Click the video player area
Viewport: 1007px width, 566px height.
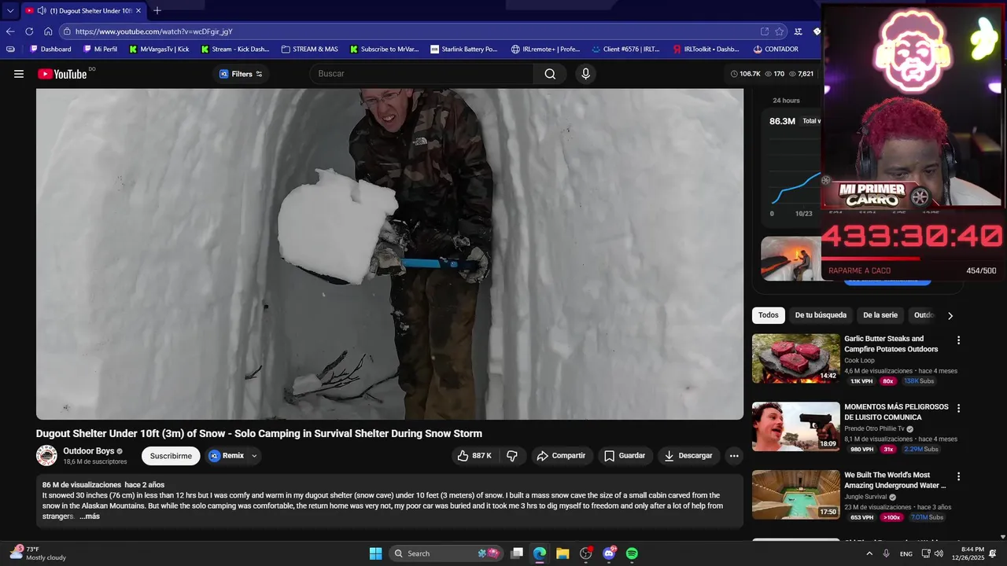click(389, 254)
